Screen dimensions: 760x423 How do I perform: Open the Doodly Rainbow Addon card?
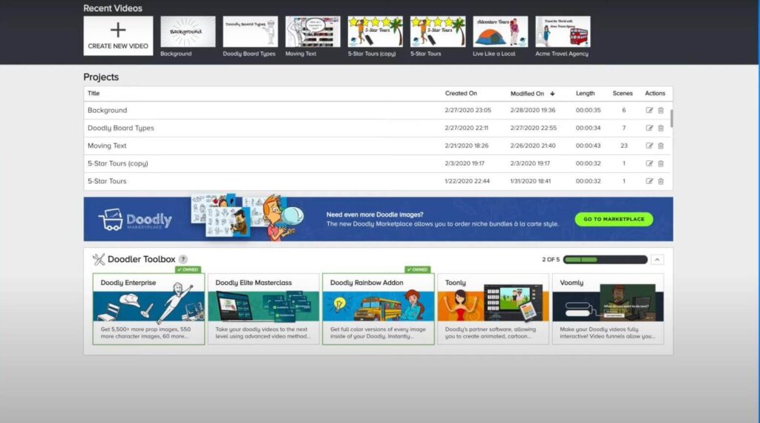379,309
